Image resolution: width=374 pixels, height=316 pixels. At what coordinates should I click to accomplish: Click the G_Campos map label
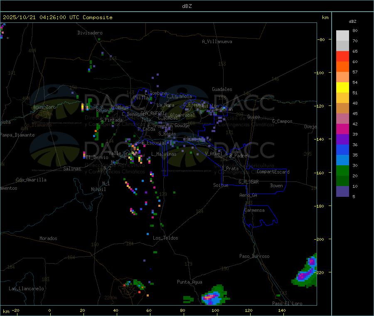(x=282, y=121)
